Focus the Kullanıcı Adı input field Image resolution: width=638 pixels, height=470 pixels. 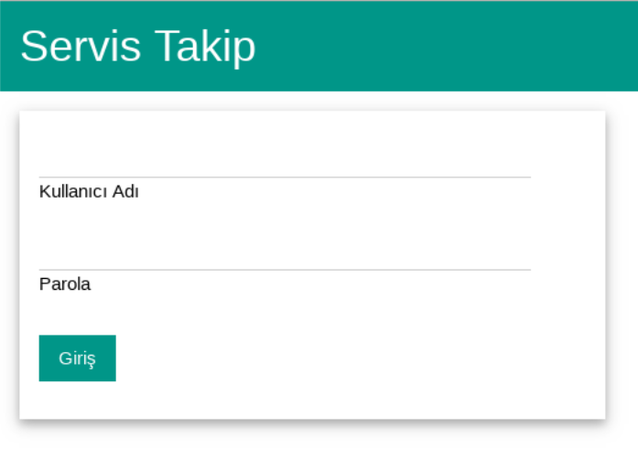click(284, 163)
